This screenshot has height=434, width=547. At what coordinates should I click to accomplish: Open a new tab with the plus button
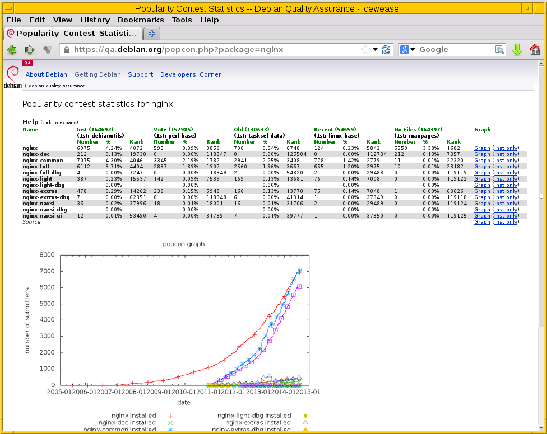coord(151,33)
